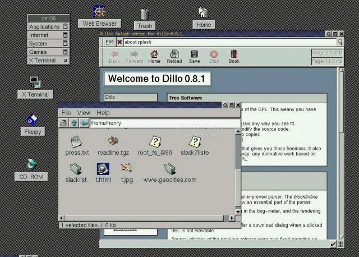Click the file manager's scroll-up arrow
Image resolution: width=359 pixels, height=257 pixels.
238,131
